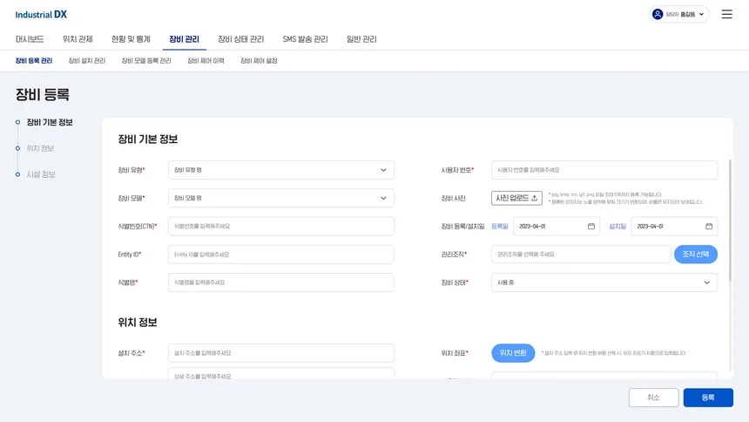
Task: Focus the 식별번호(CTN) input field
Action: pyautogui.click(x=280, y=227)
